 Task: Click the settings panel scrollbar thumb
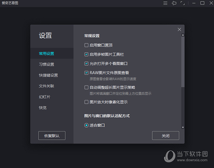click(183, 62)
